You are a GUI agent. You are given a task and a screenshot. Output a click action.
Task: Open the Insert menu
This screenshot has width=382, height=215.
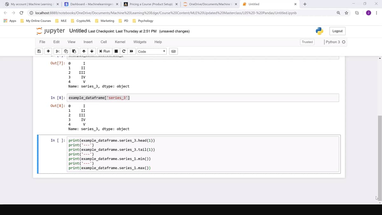(88, 42)
